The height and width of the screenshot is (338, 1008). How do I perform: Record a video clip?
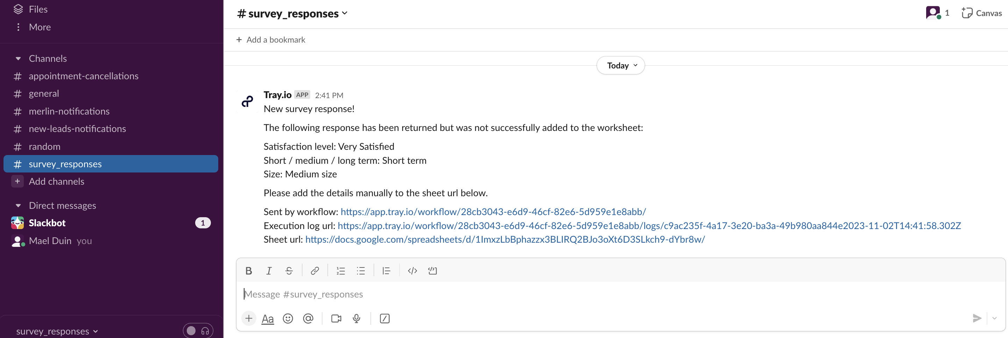336,318
